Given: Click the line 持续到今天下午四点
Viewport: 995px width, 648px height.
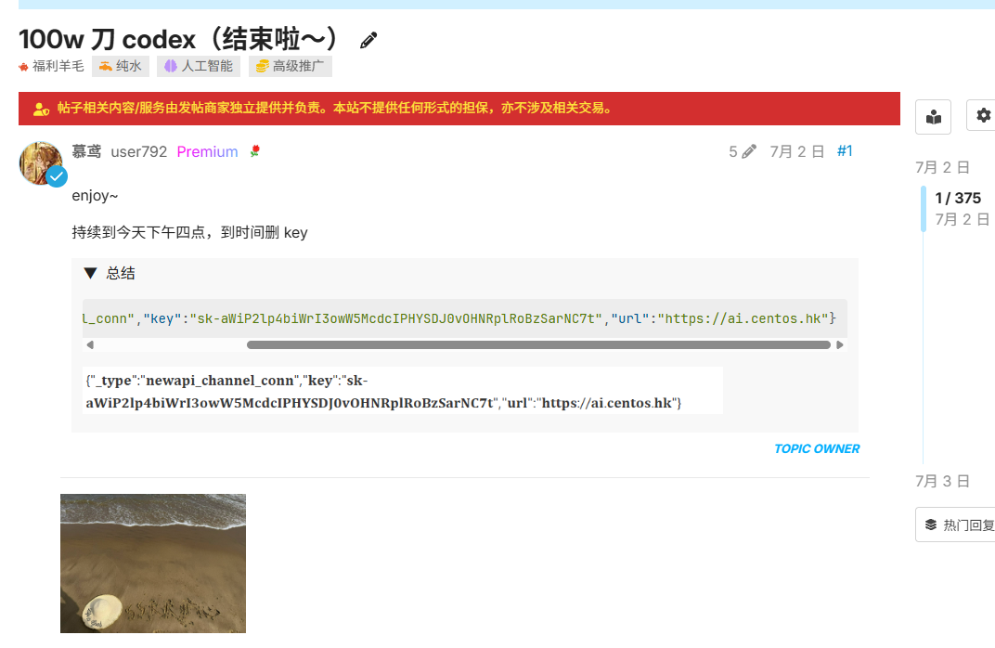Looking at the screenshot, I should (x=189, y=232).
